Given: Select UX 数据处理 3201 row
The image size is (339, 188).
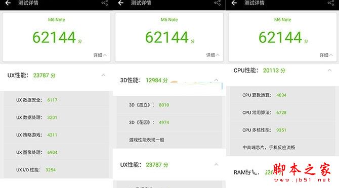Looking at the screenshot, I should pos(57,117).
